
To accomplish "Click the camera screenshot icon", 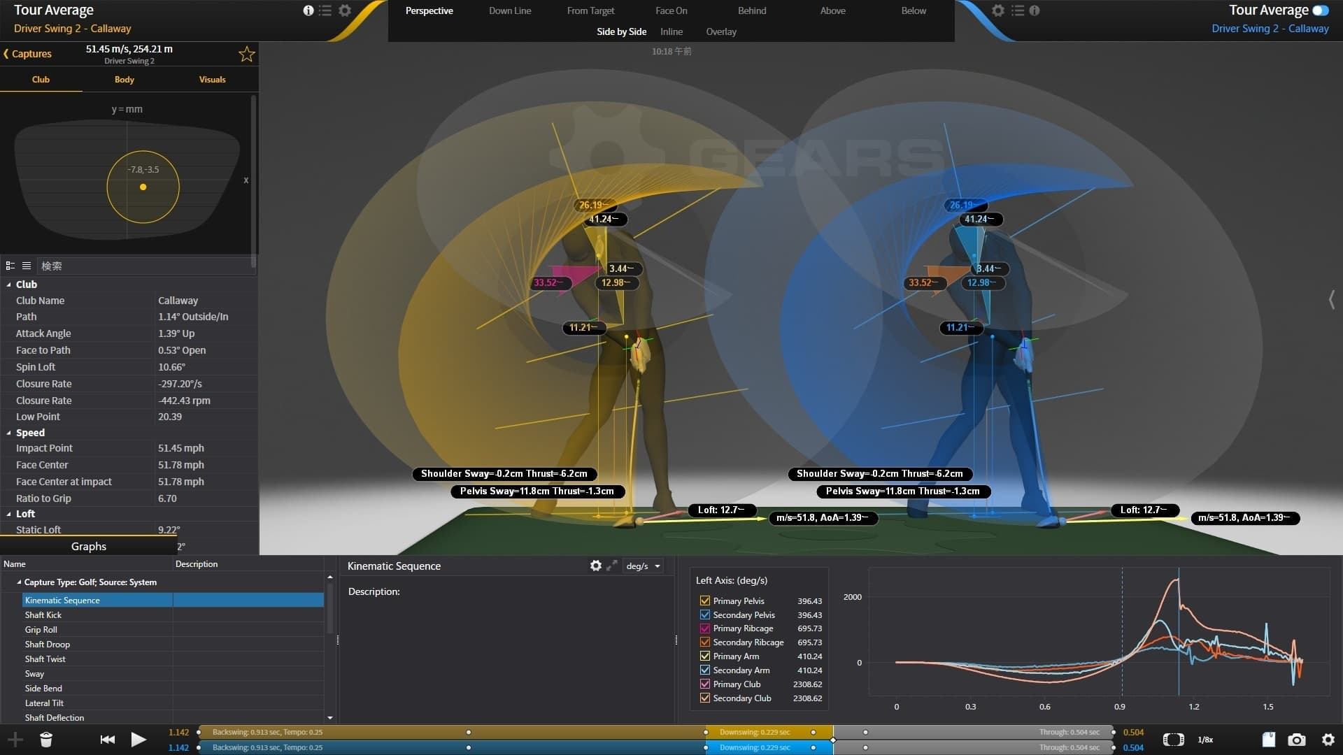I will click(x=1296, y=740).
